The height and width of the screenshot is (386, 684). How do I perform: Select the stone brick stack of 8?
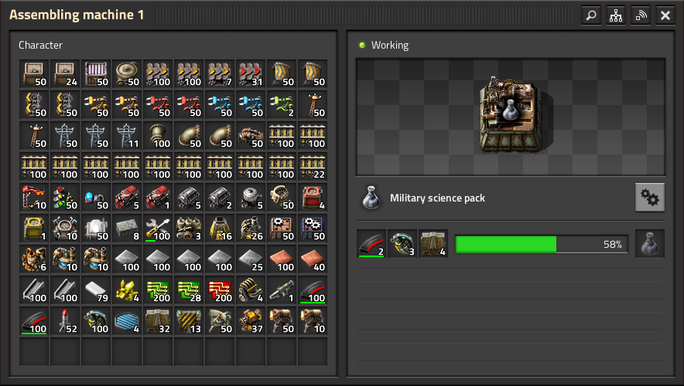[x=127, y=229]
